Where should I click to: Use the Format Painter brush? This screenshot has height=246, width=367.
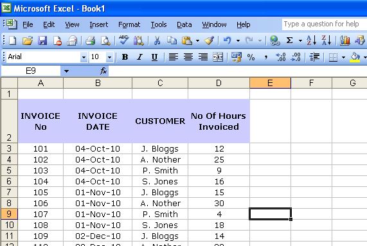tap(210, 40)
